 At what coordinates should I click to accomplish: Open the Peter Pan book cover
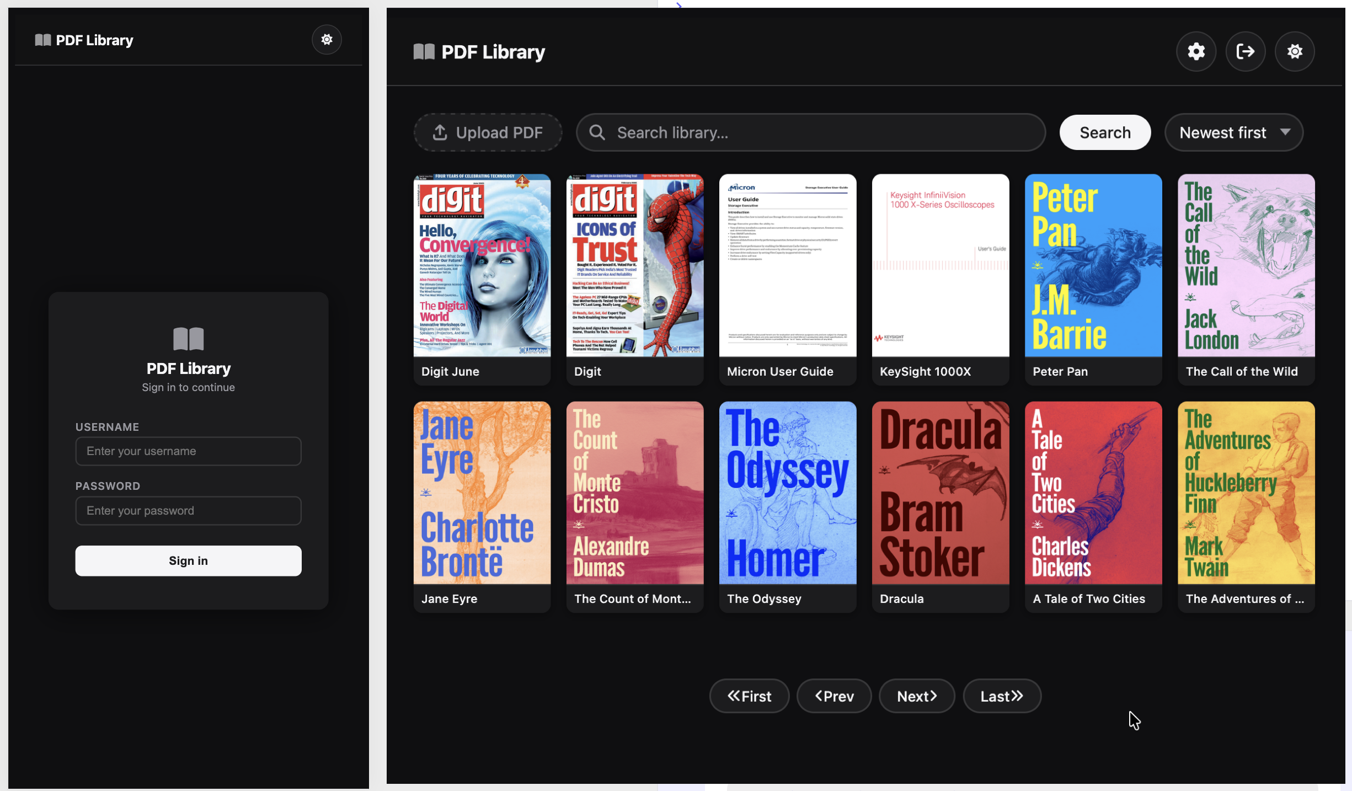pyautogui.click(x=1093, y=265)
